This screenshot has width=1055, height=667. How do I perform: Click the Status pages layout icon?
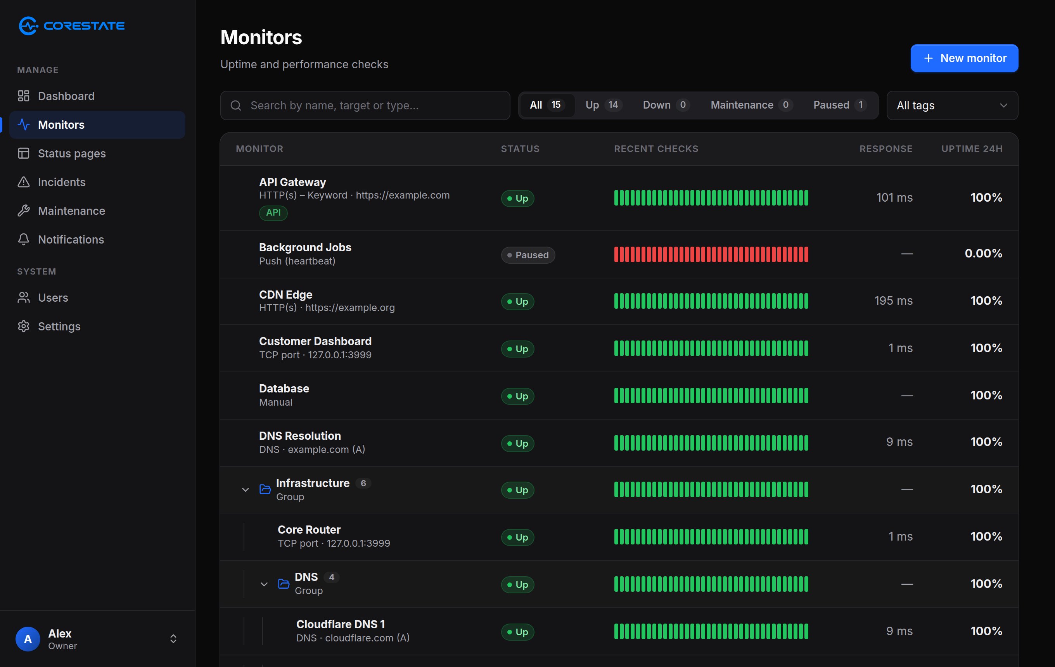[x=24, y=153]
